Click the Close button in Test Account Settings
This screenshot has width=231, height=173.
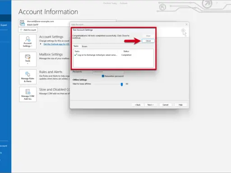coord(148,41)
